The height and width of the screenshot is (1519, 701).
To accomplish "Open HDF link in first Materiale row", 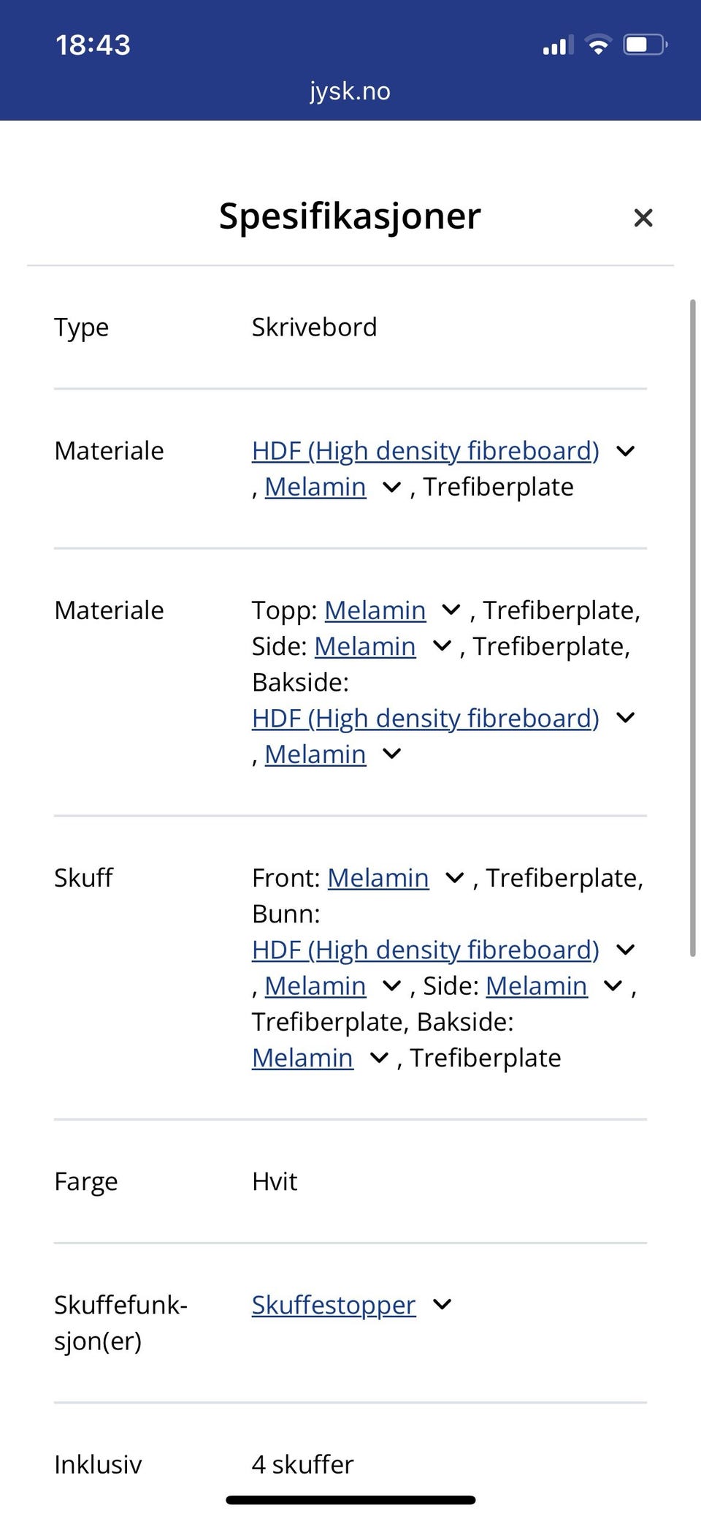I will 425,451.
